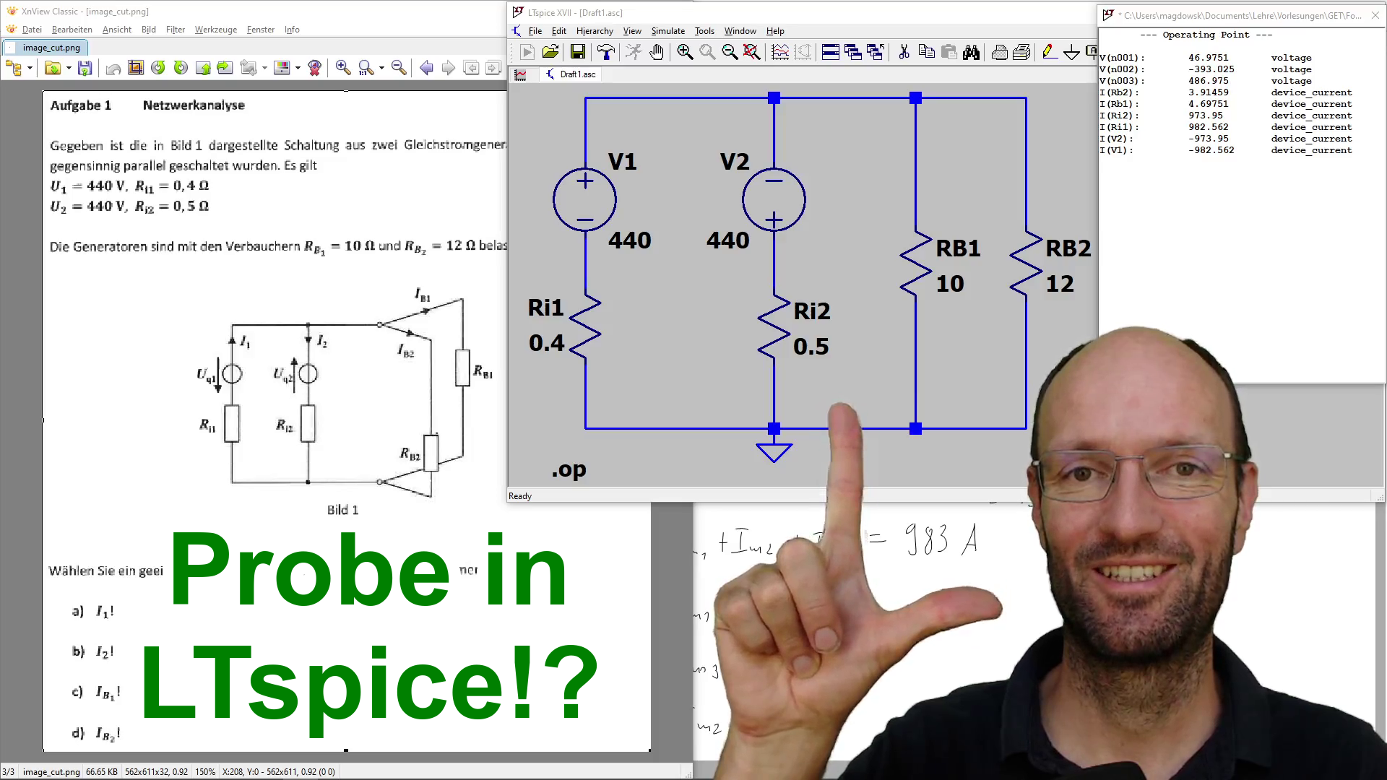Open the Werkzeuge menu in XnView
1387x780 pixels.
point(215,30)
